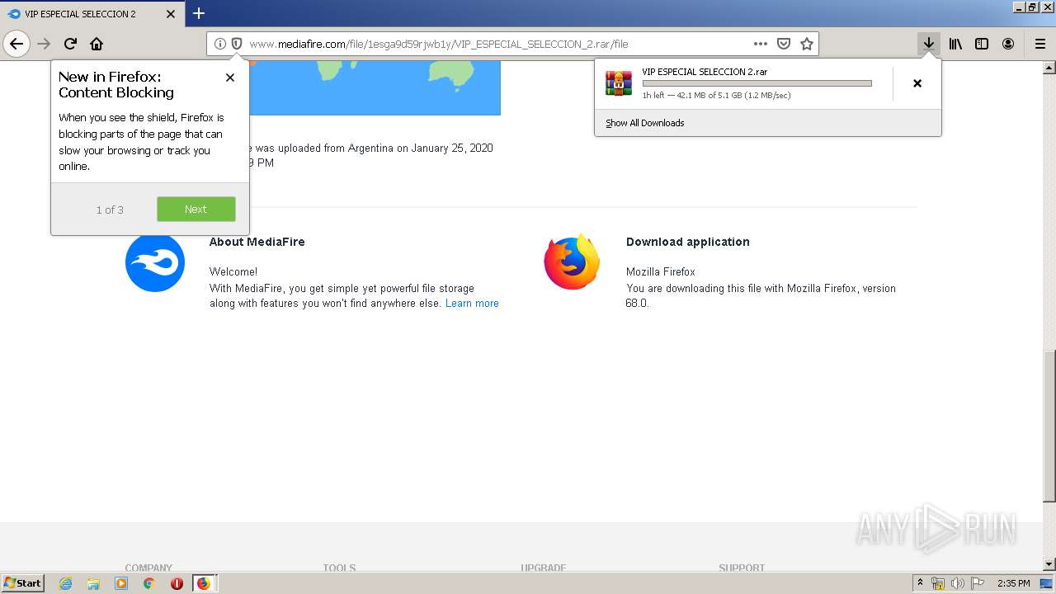The width and height of the screenshot is (1056, 594).
Task: Click the vertical scrollbar thumb
Action: 1049,426
